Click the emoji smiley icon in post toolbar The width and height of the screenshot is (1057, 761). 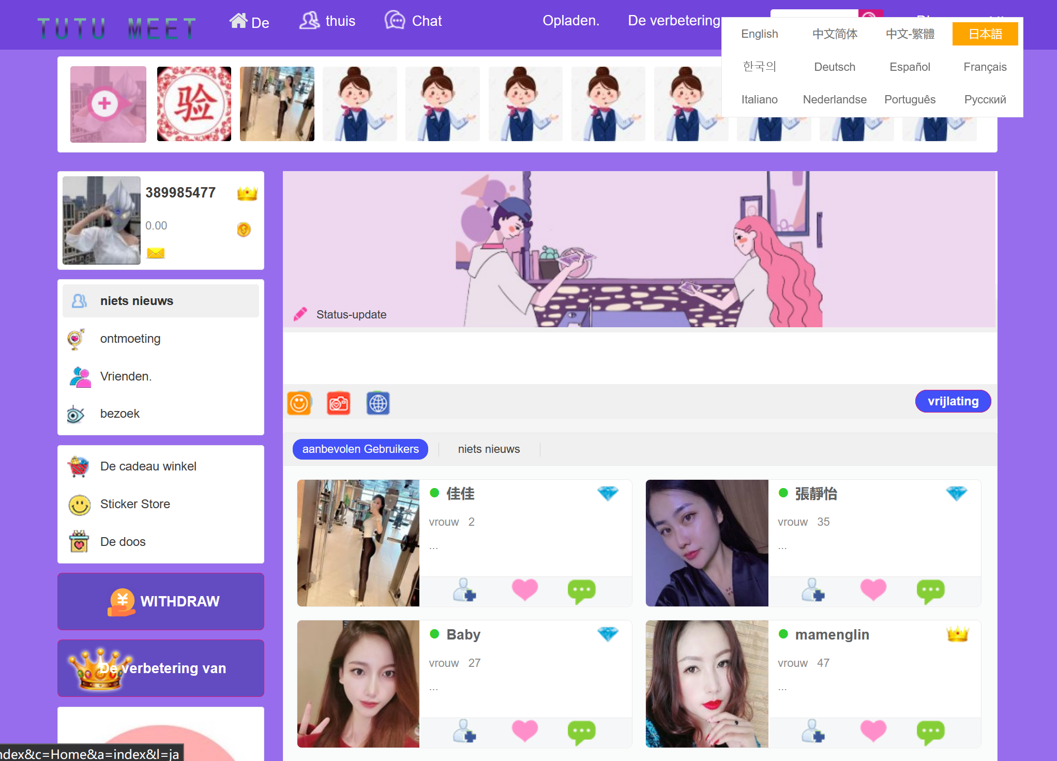[299, 403]
